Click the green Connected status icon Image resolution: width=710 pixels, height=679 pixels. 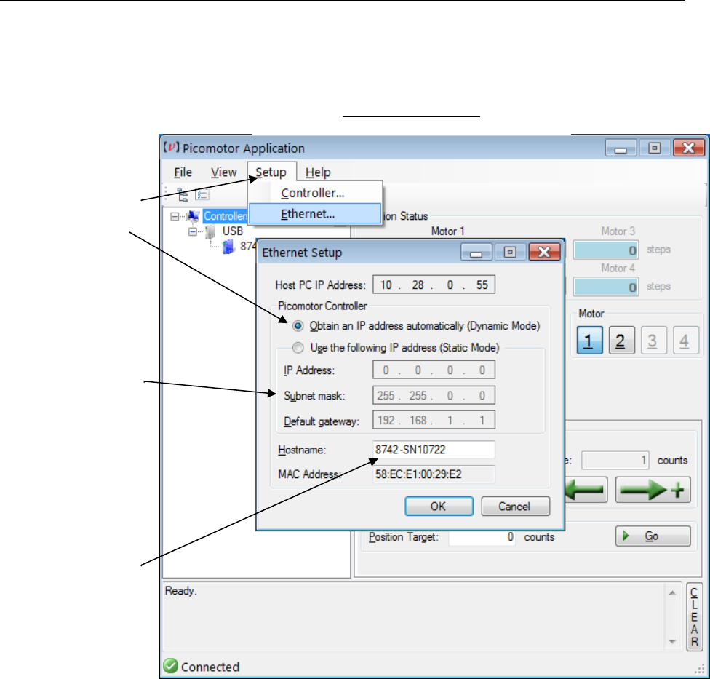pos(171,665)
